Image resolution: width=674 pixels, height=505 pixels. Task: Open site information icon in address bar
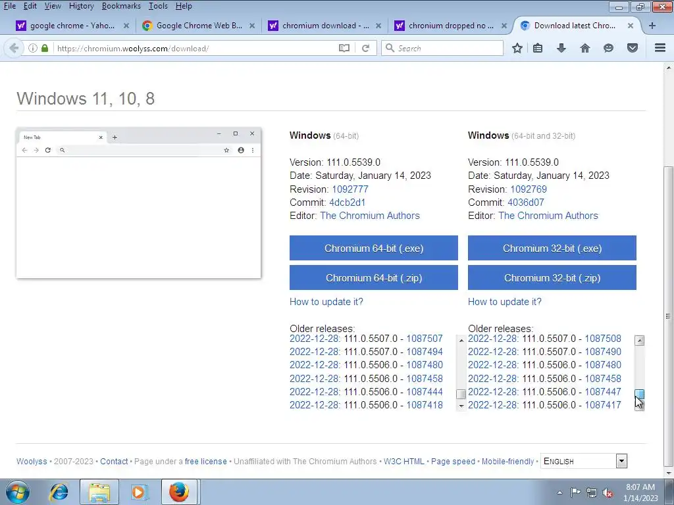point(33,48)
